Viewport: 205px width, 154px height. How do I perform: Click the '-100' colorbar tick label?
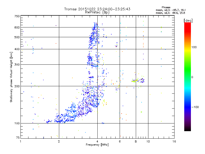195,107
